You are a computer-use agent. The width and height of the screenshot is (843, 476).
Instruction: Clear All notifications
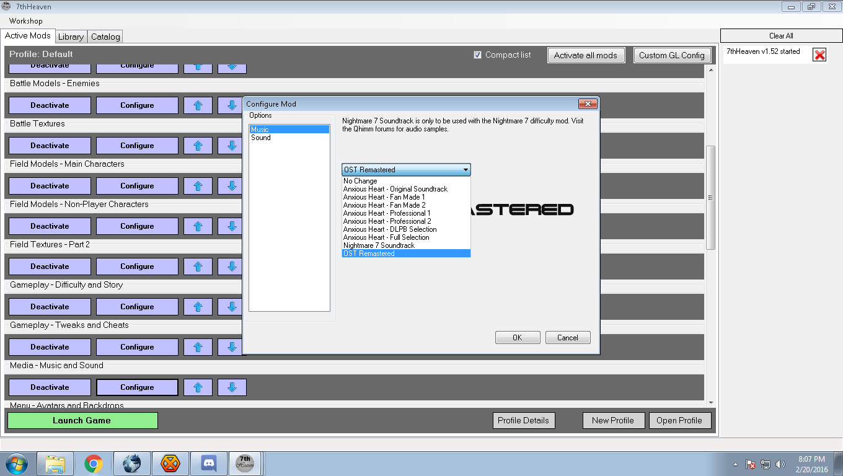point(781,36)
